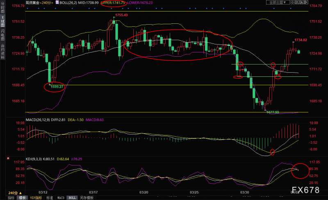
Task: Click the orange triangle next to 240分
Action: pos(20,193)
